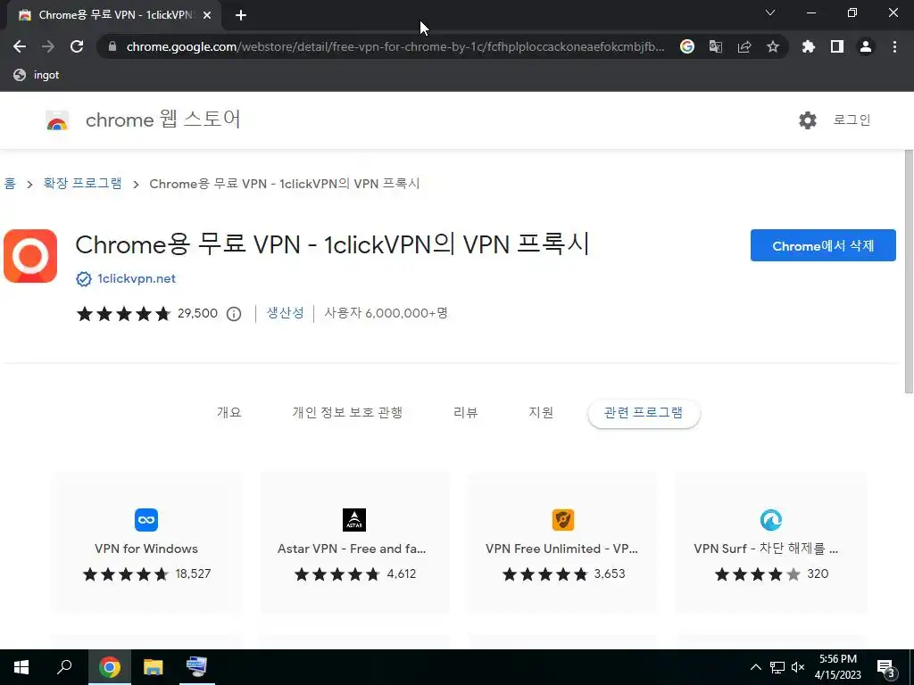Image resolution: width=914 pixels, height=685 pixels.
Task: Show hidden system tray icons
Action: pyautogui.click(x=755, y=667)
